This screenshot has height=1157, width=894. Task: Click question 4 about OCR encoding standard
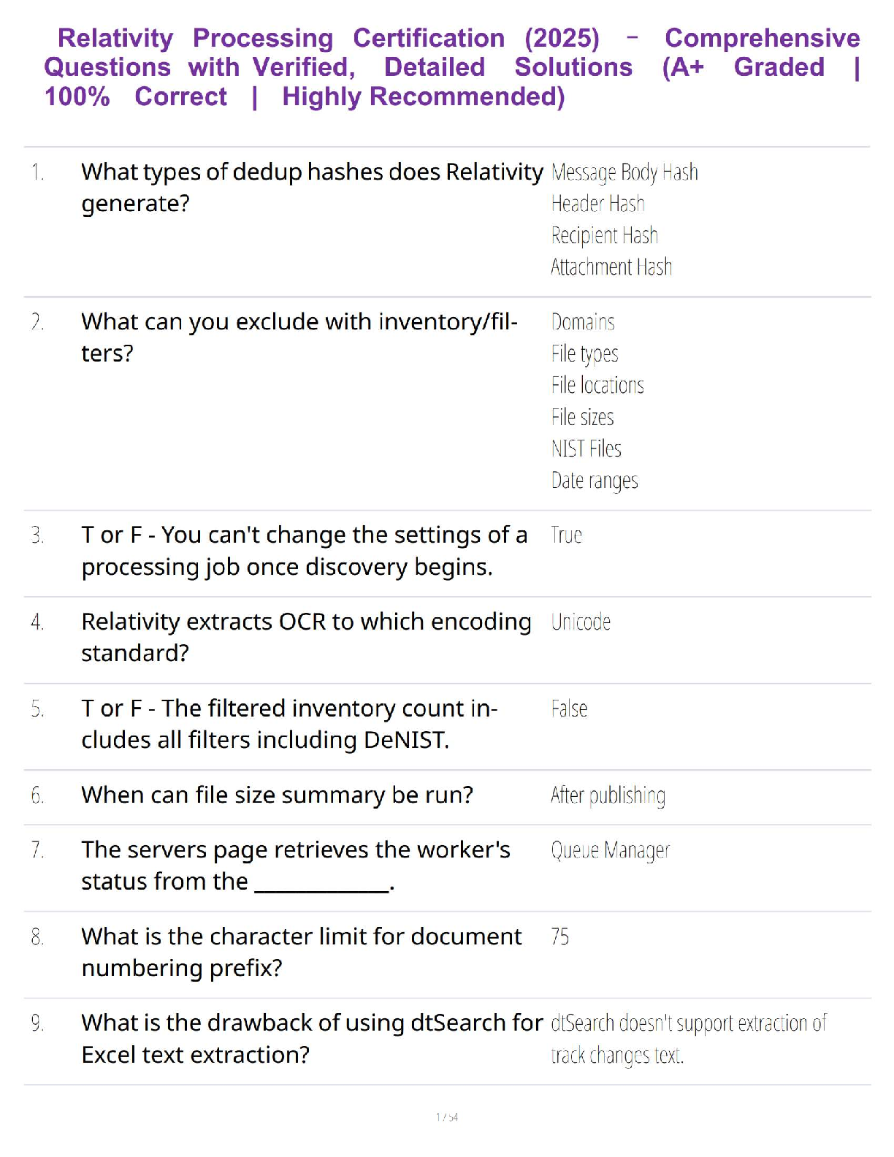point(306,637)
